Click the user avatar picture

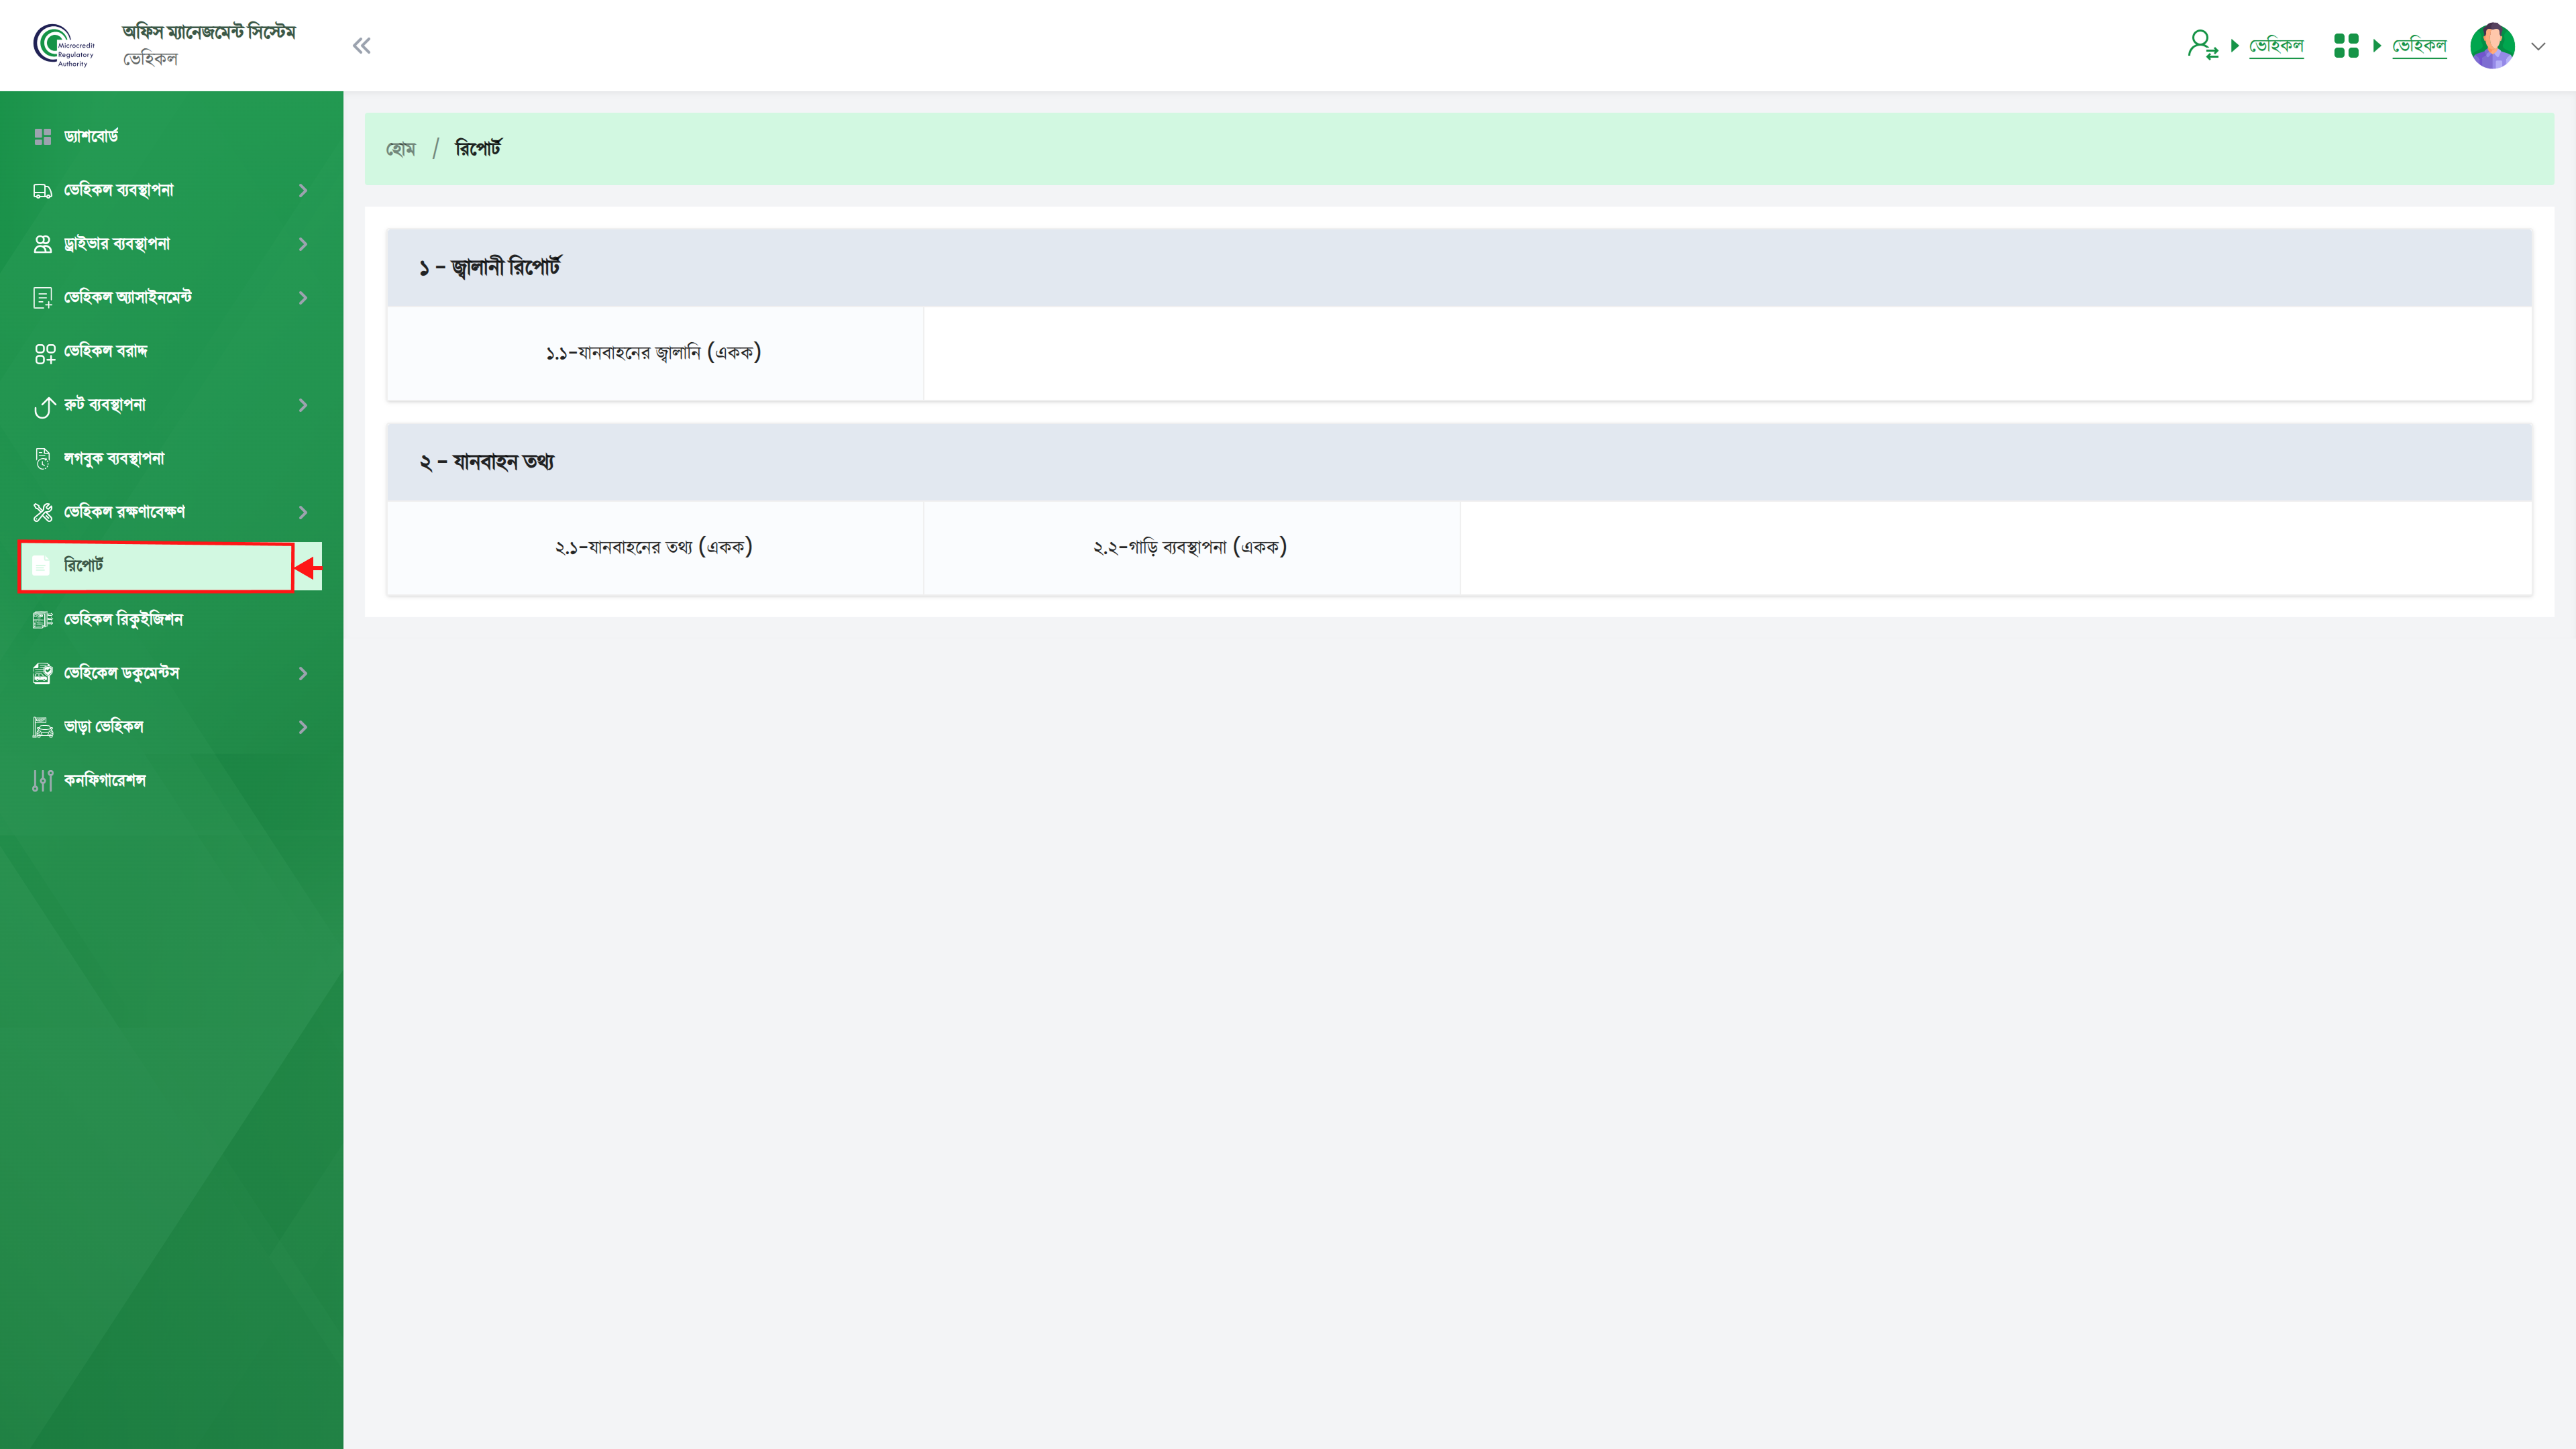coord(2493,45)
